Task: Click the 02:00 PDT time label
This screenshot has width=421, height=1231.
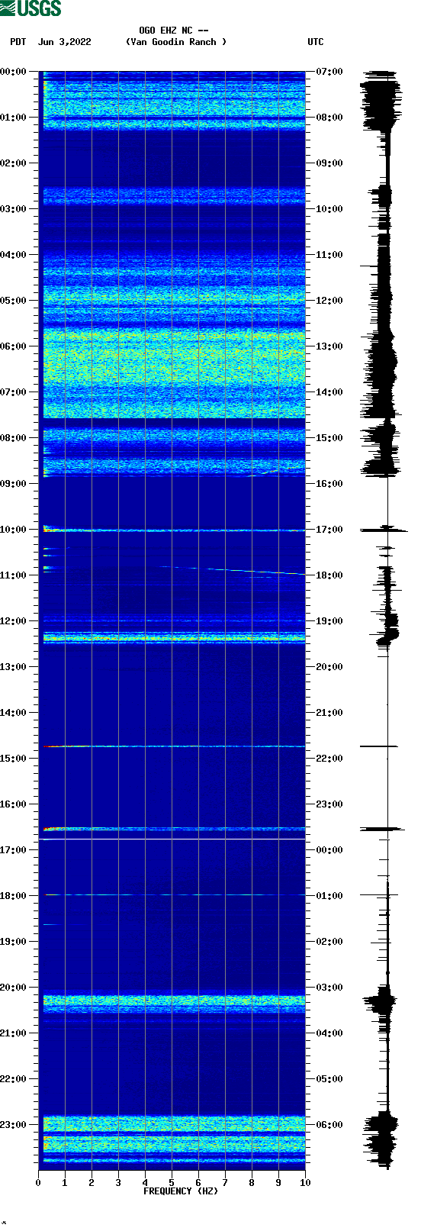Action: (x=14, y=163)
